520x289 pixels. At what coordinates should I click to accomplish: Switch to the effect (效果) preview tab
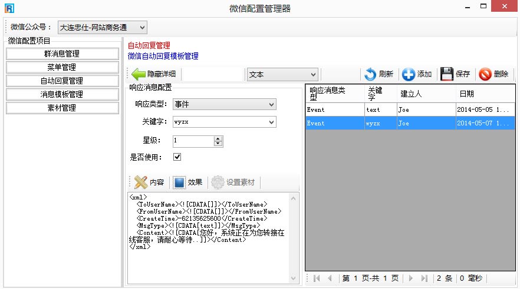[x=188, y=182]
